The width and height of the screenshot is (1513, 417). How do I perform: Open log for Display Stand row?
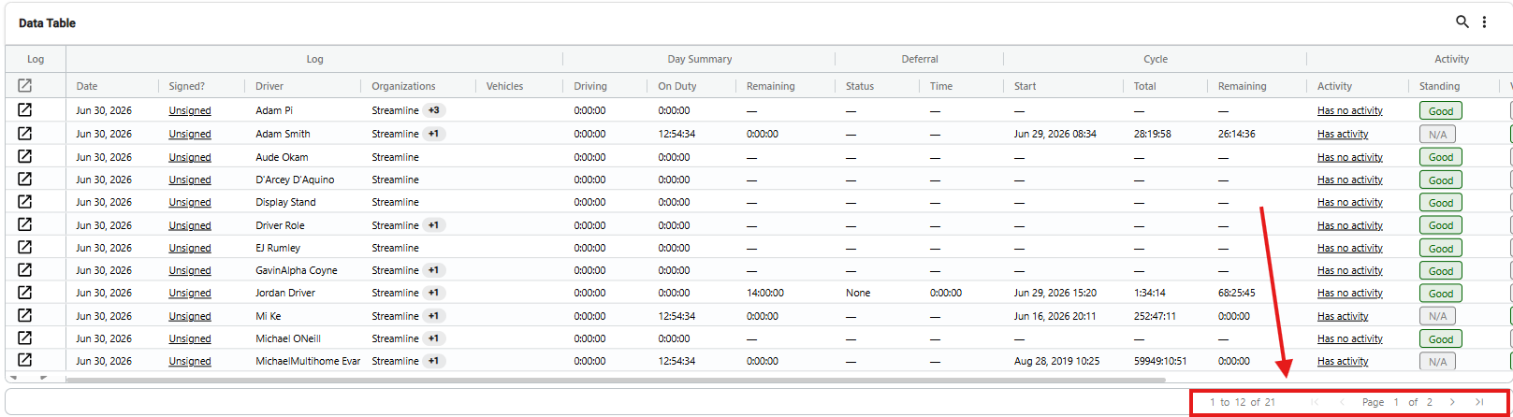point(25,202)
